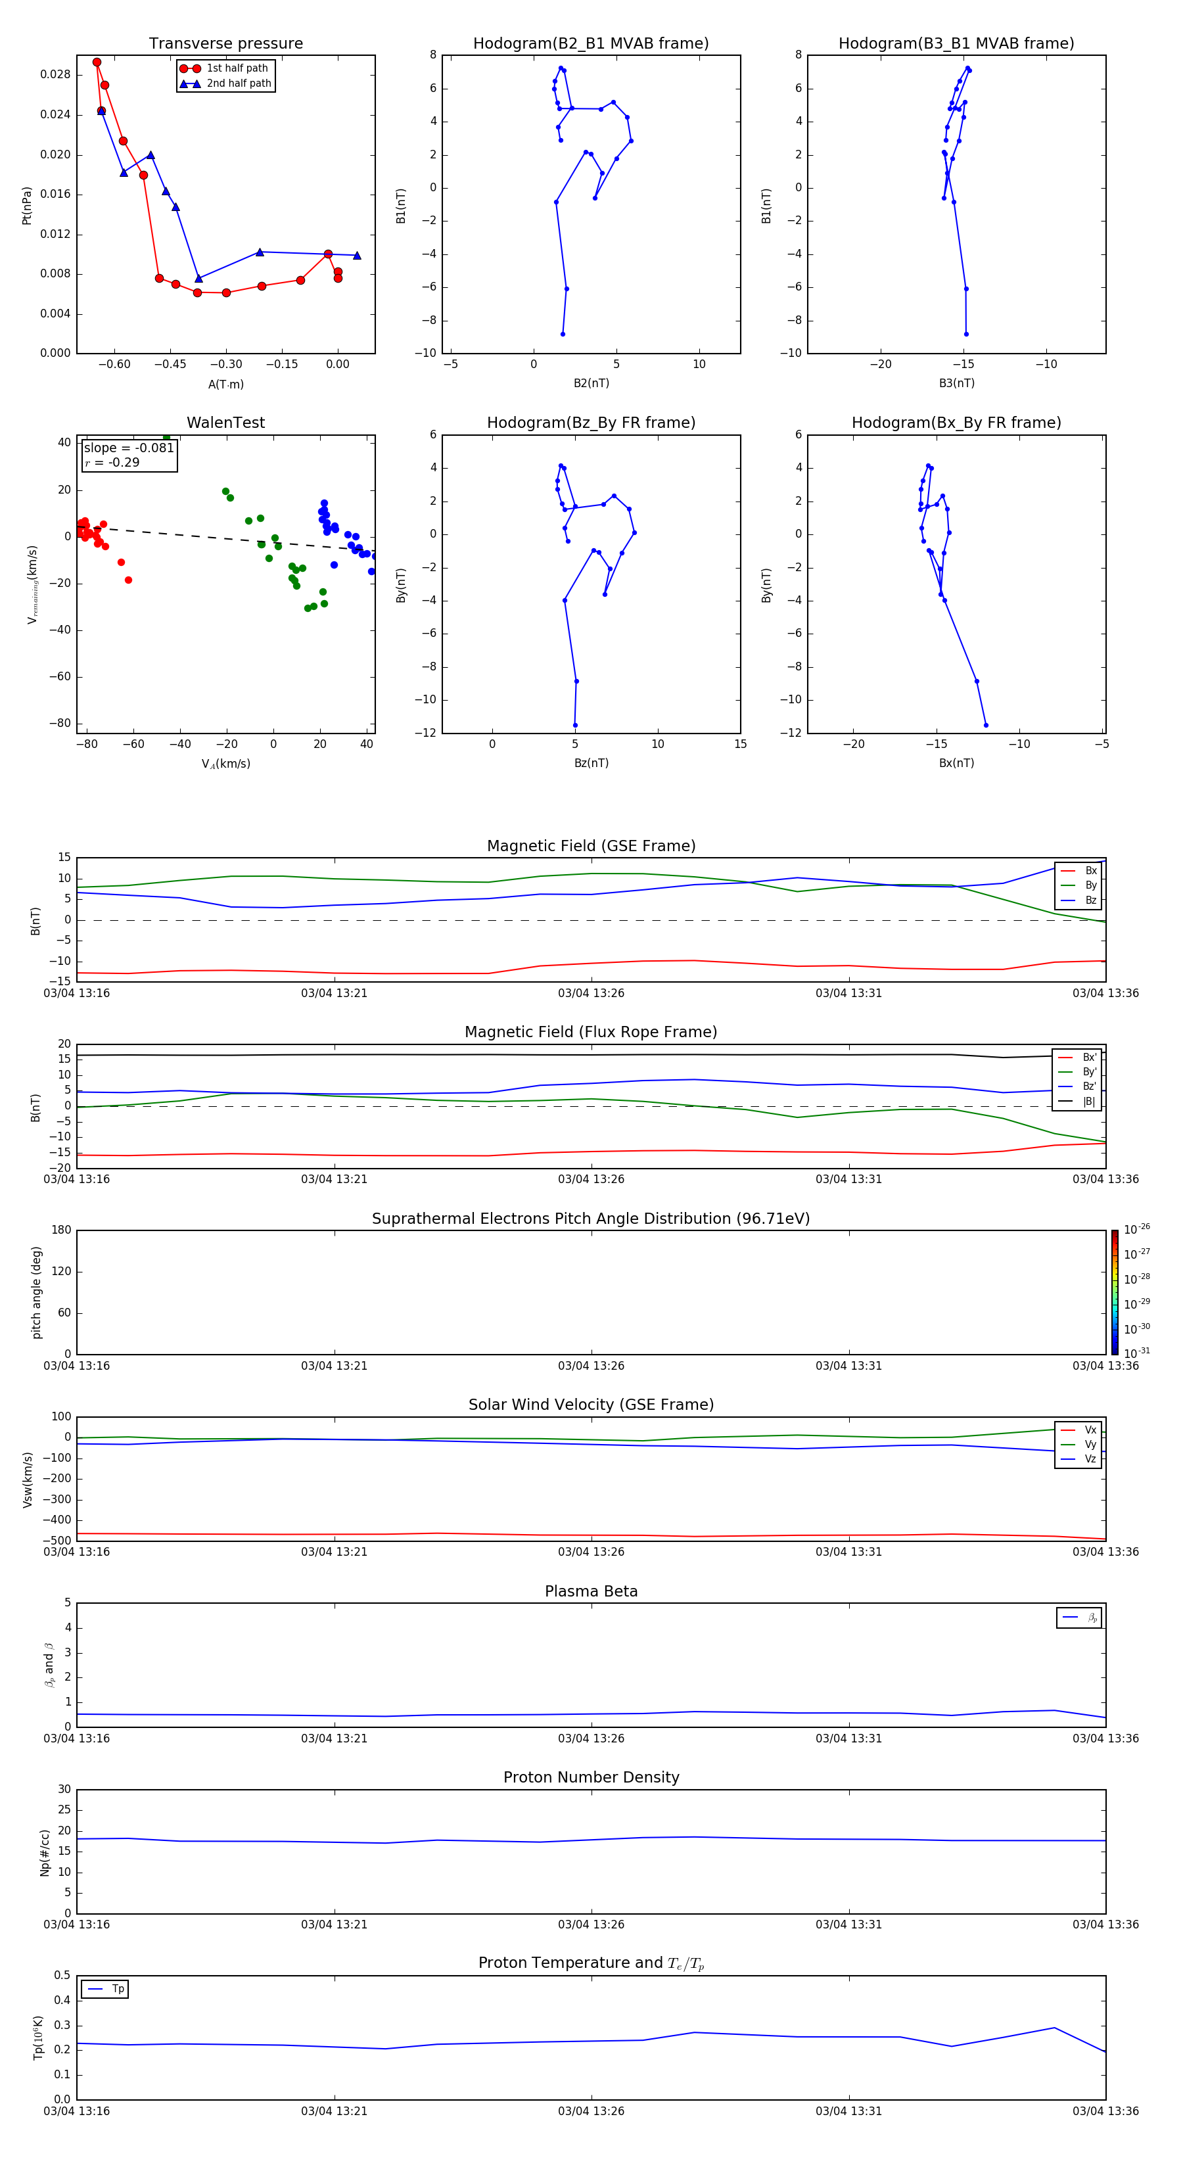Click the "Vsw(km/s)" y-axis label

pos(27,1480)
